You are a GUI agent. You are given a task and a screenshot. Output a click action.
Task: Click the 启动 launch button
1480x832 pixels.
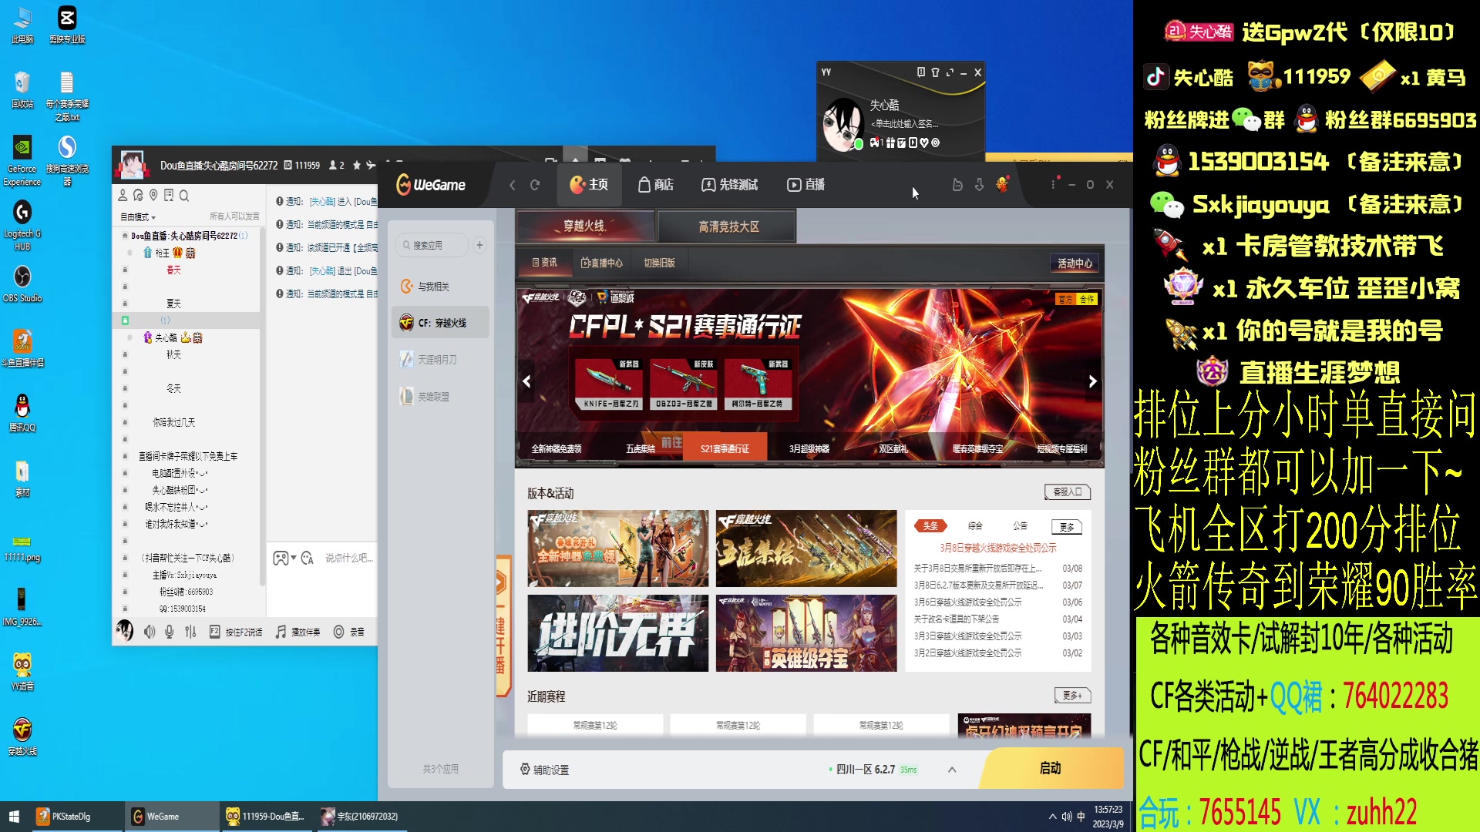(x=1050, y=769)
